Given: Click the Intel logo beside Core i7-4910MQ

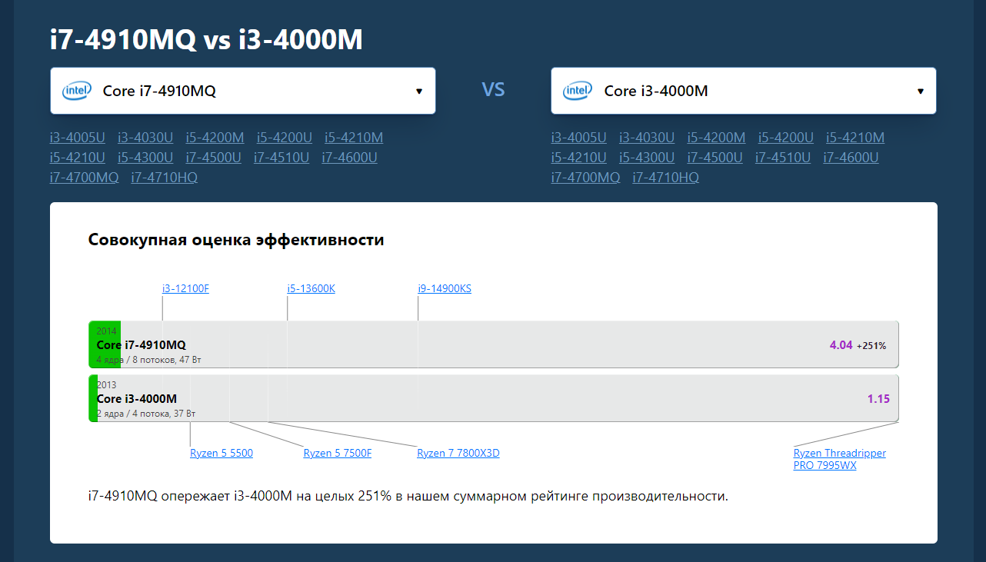Looking at the screenshot, I should (x=77, y=91).
